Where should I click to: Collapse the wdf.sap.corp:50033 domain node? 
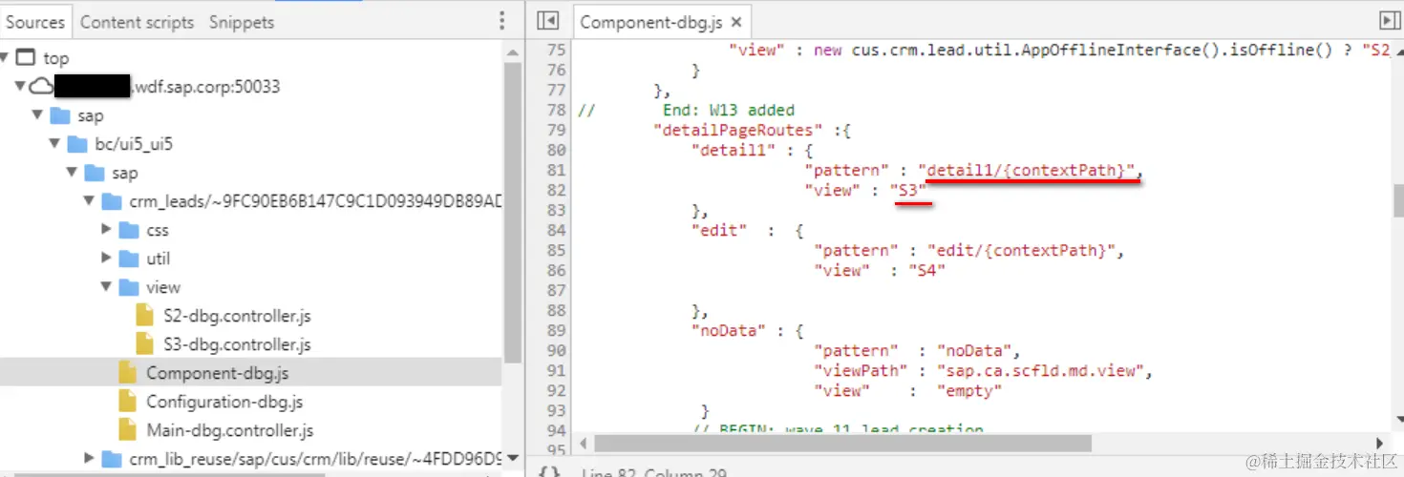21,87
